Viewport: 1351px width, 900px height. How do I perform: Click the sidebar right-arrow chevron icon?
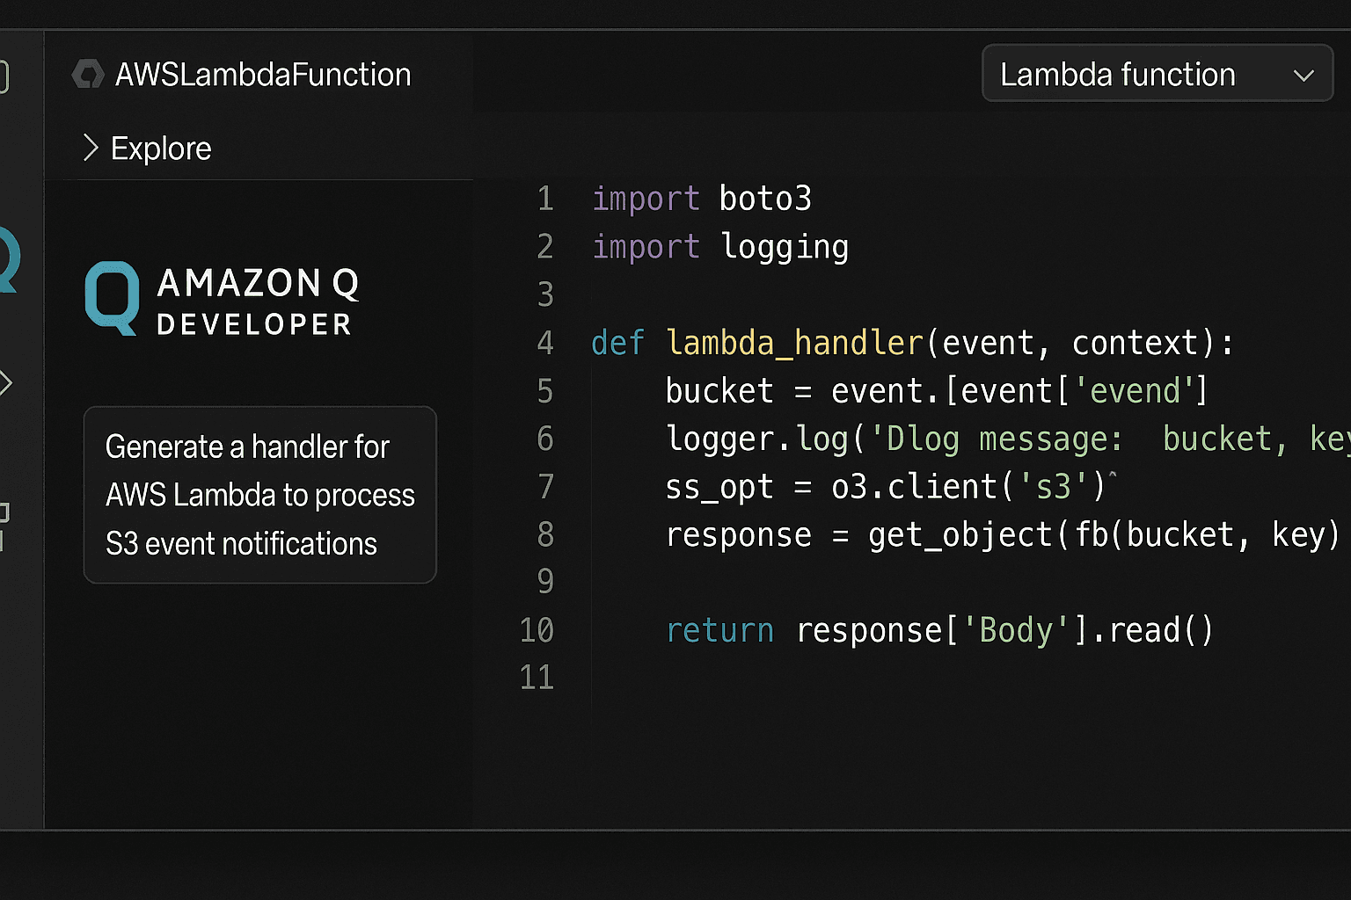coord(6,383)
